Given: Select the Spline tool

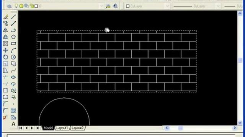Looking at the screenshot, I should 13,70.
